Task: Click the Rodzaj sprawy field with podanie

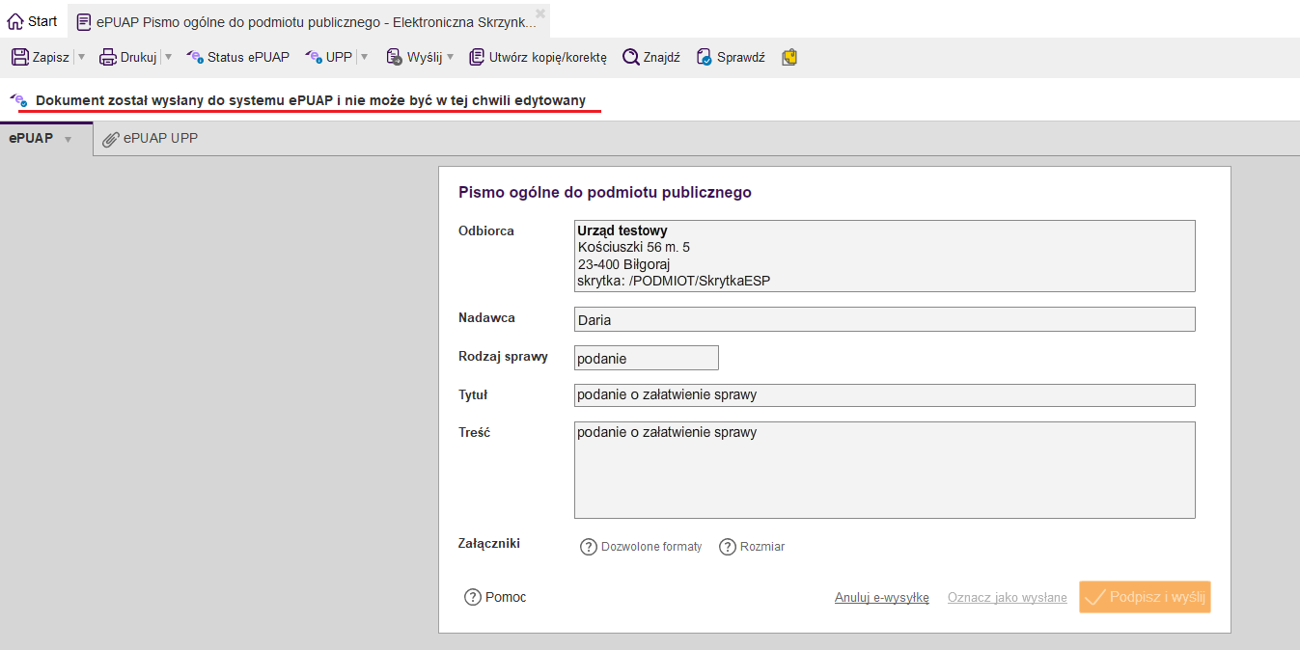Action: pos(646,358)
